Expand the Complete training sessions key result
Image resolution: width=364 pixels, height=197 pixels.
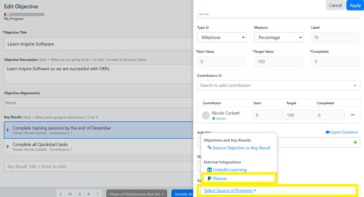coord(7,130)
